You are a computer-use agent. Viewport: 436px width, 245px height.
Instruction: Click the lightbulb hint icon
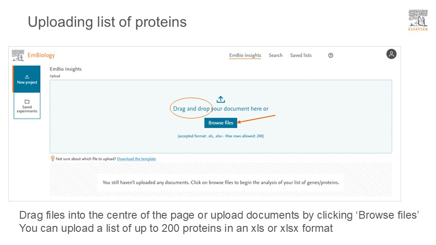(x=53, y=159)
